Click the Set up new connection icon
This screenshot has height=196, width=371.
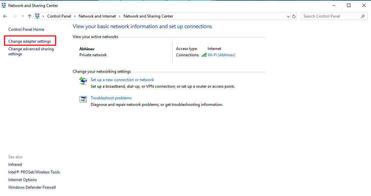point(83,81)
